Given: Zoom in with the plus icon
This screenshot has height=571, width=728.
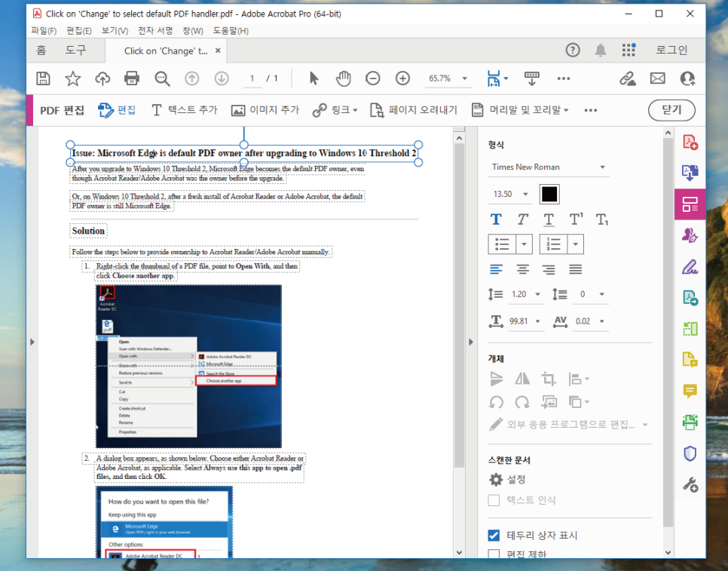Looking at the screenshot, I should [402, 78].
